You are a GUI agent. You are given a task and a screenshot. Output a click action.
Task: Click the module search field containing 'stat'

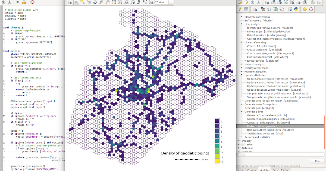pos(272,154)
